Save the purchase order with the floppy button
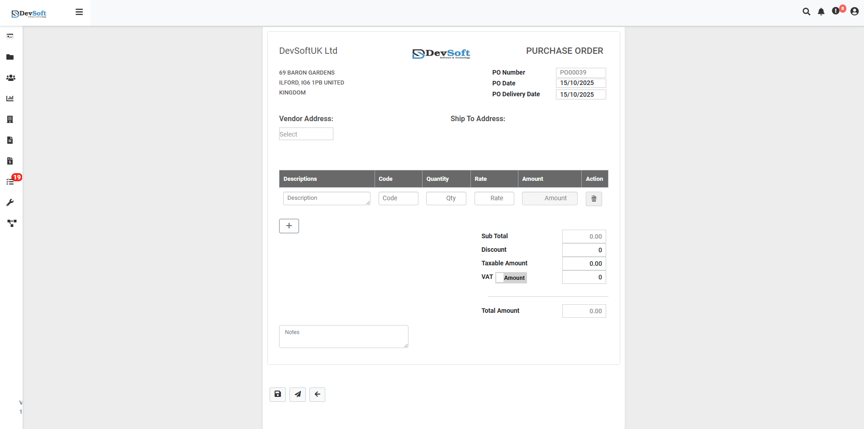The height and width of the screenshot is (429, 864). (277, 394)
